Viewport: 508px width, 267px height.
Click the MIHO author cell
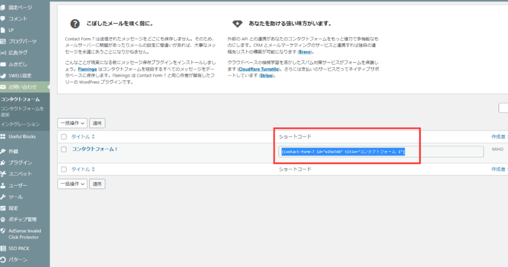(498, 149)
